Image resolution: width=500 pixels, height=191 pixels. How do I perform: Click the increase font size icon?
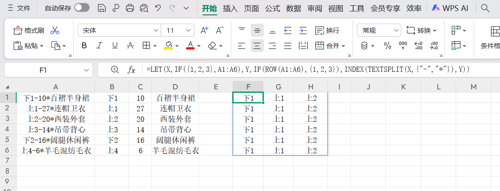205,30
